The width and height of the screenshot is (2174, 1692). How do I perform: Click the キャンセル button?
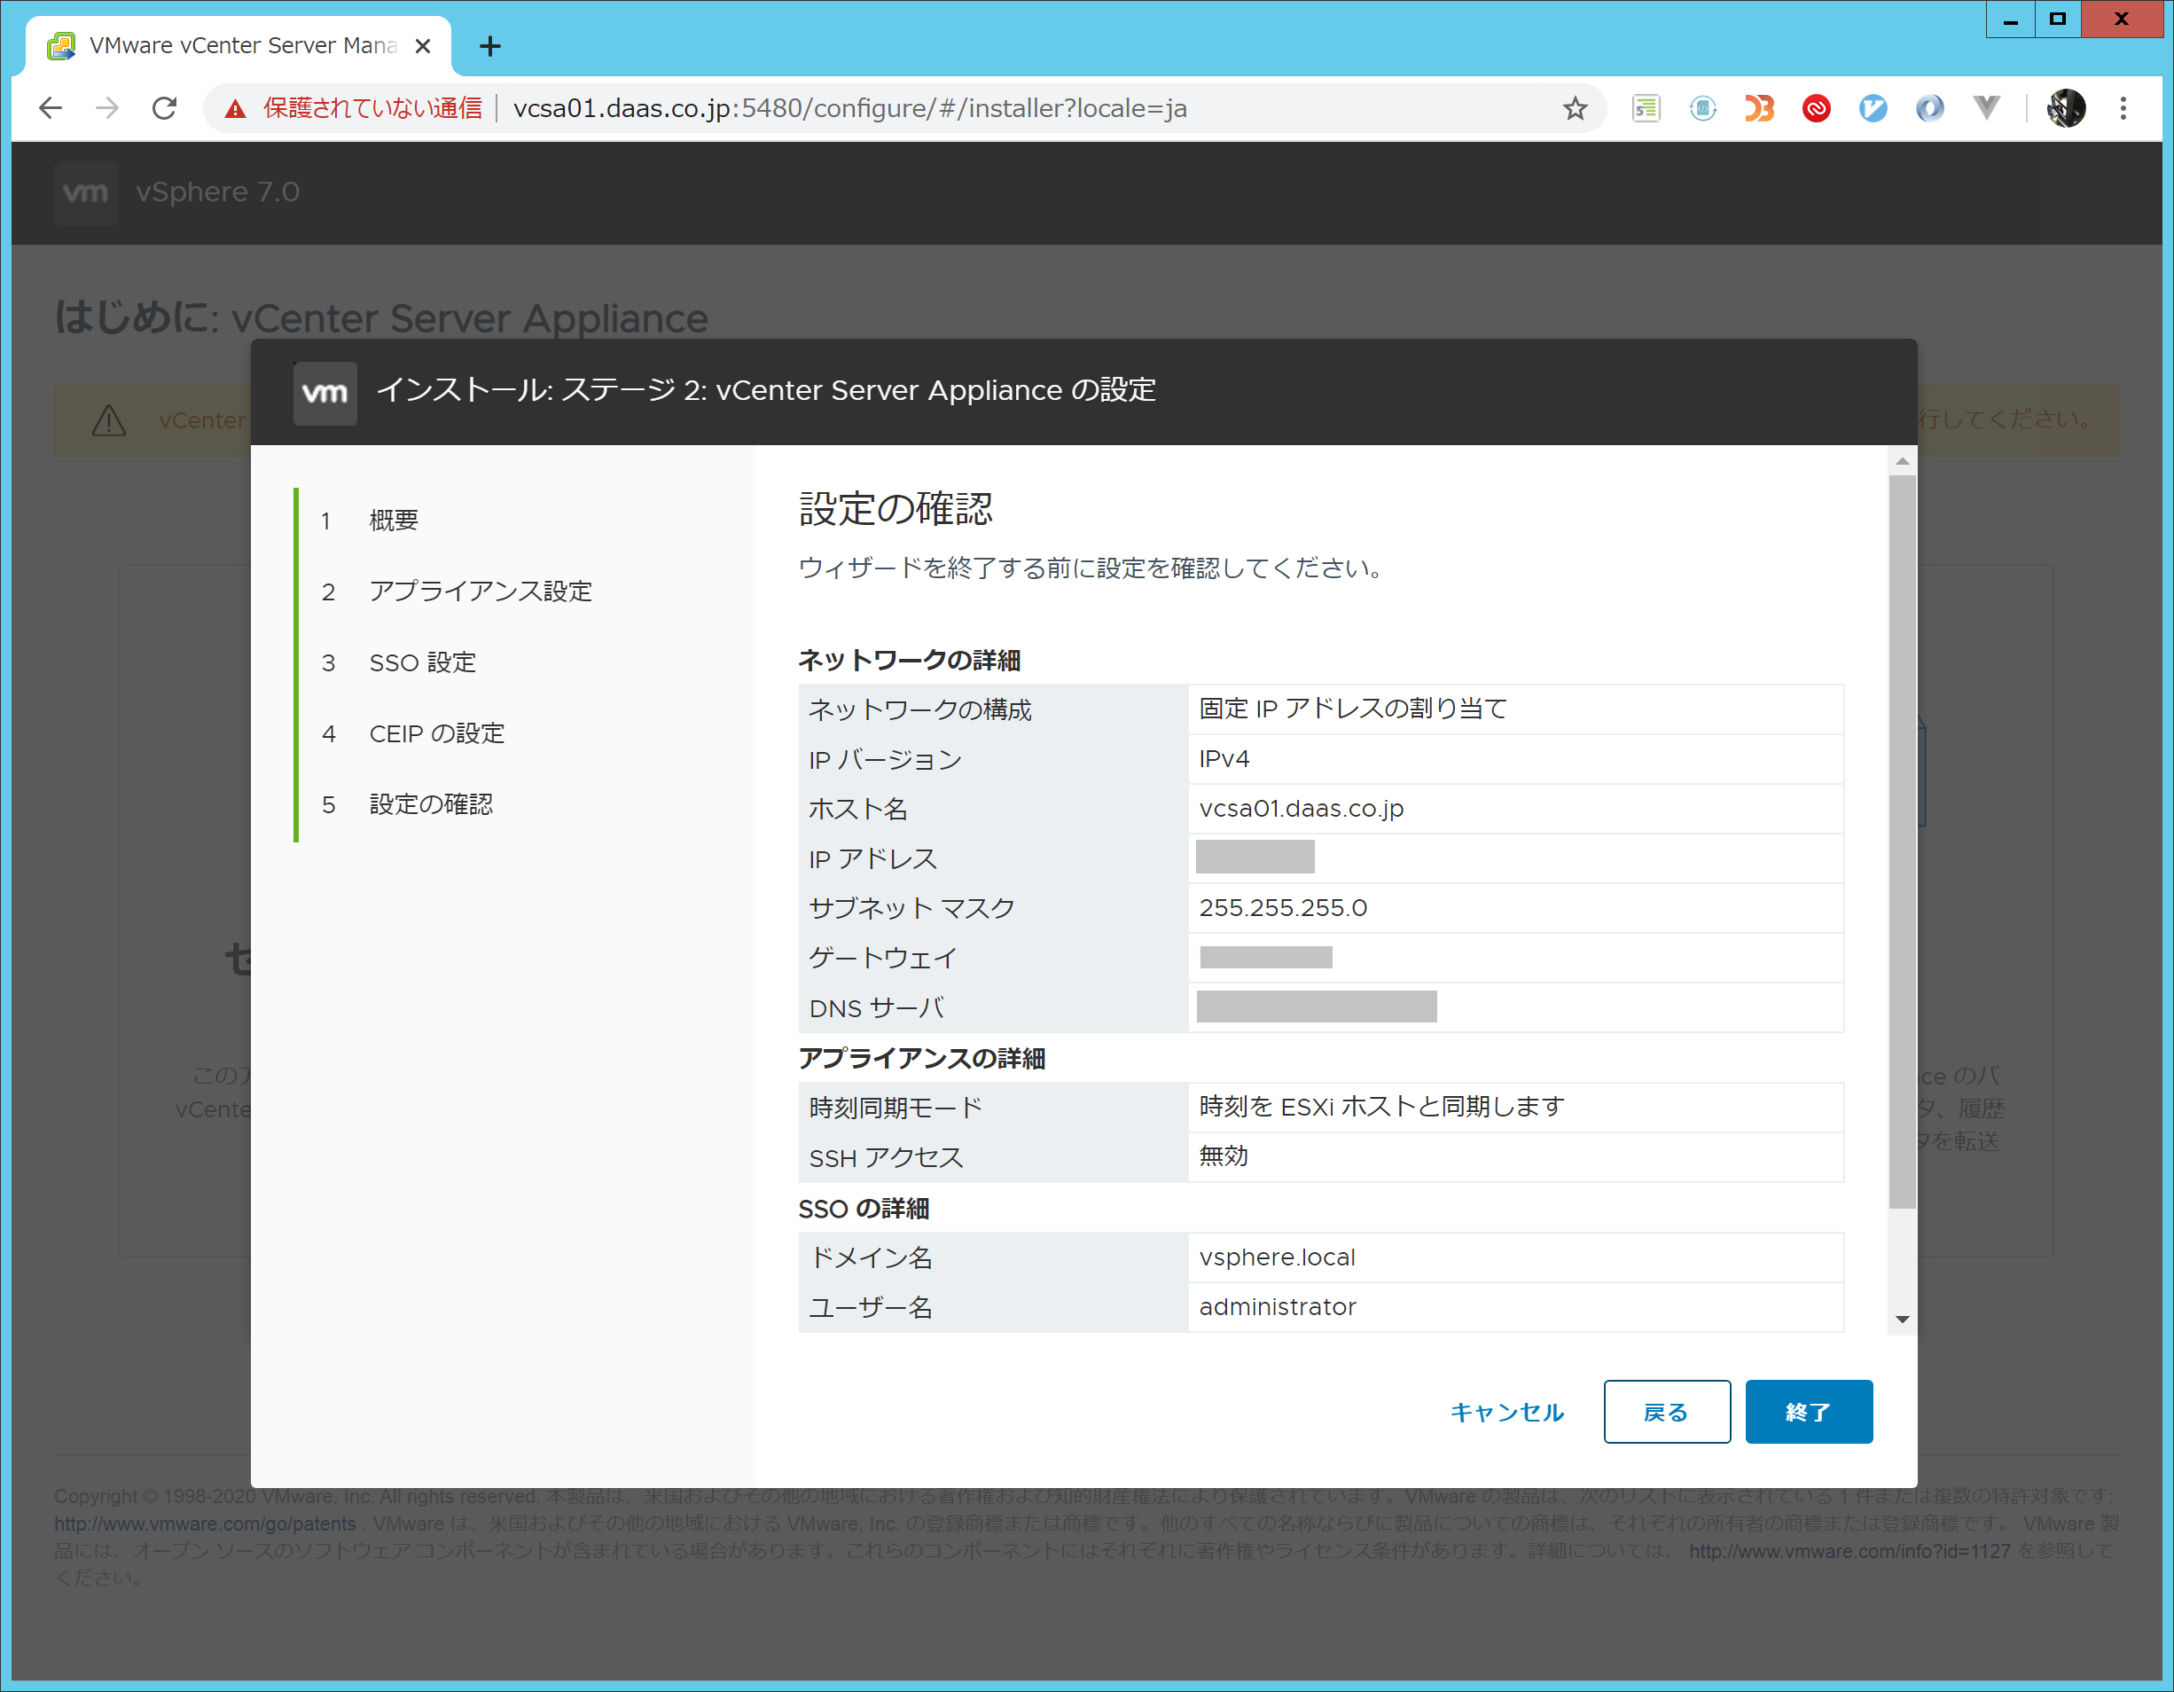[1507, 1411]
